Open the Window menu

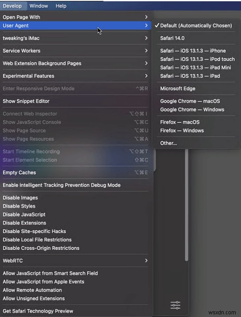39,6
